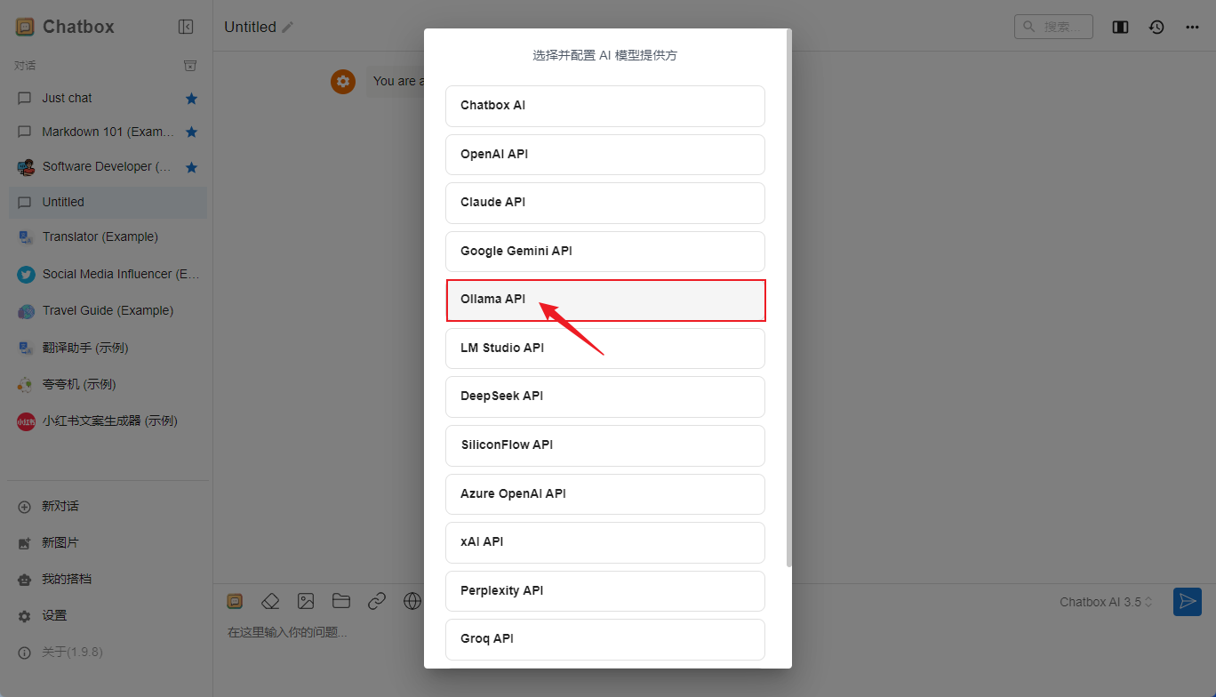This screenshot has width=1216, height=697.
Task: Open the history clock icon at top right
Action: tap(1156, 27)
